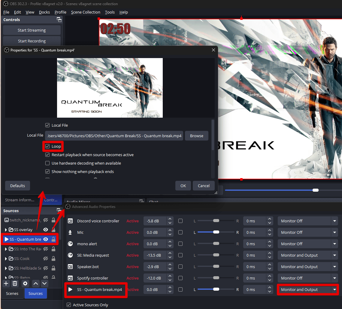The width and height of the screenshot is (342, 309).
Task: Open monitoring dropdown for Mic
Action: click(x=308, y=232)
